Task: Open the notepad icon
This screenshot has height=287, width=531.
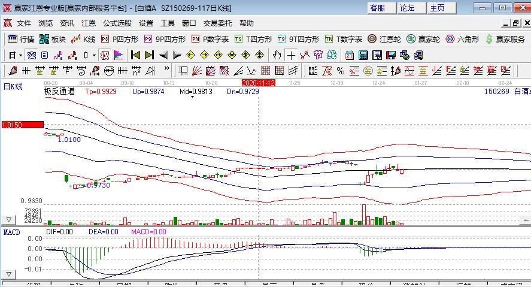Action: coord(377,55)
